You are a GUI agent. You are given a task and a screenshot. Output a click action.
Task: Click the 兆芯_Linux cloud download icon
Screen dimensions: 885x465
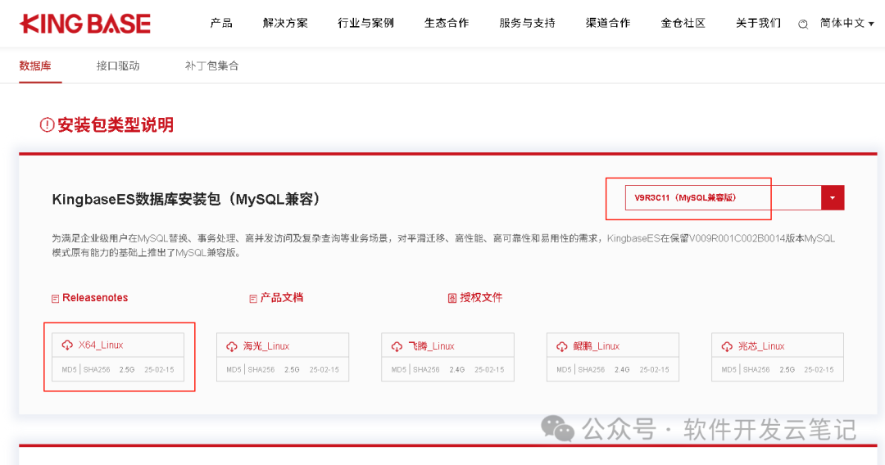click(727, 346)
